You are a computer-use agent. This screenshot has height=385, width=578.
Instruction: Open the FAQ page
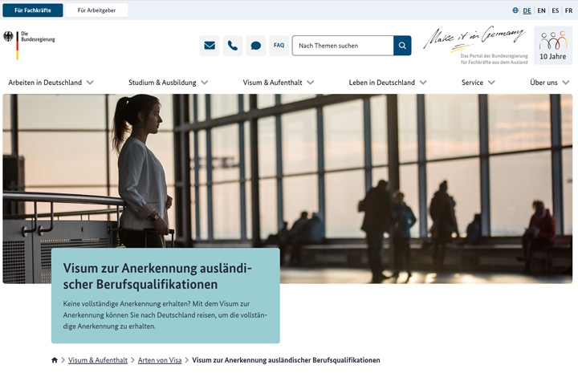279,46
